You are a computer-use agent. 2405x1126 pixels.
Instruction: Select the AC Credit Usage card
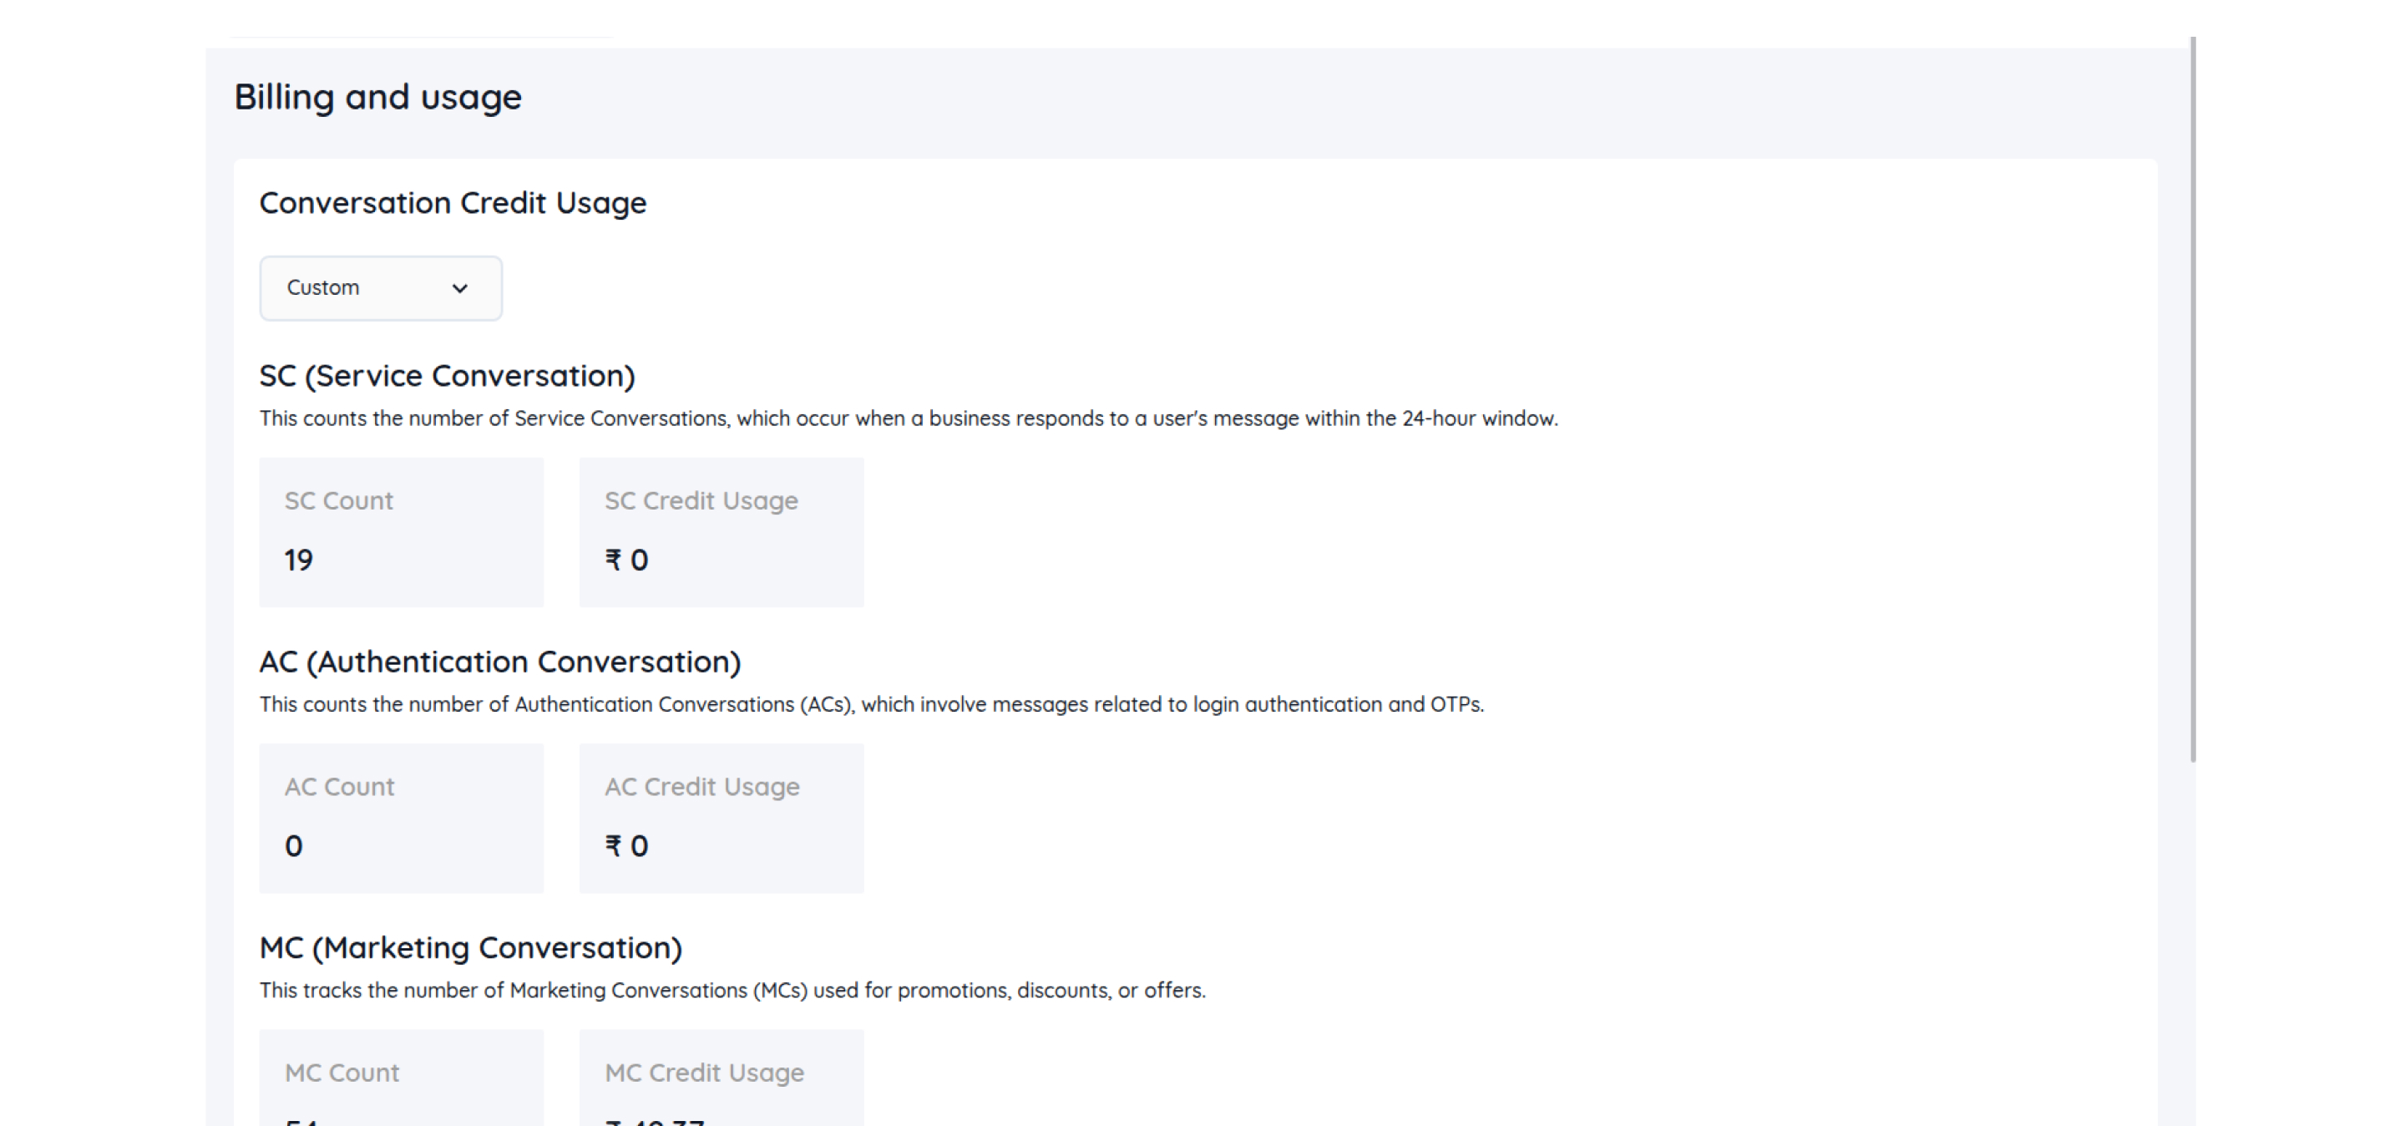click(721, 817)
